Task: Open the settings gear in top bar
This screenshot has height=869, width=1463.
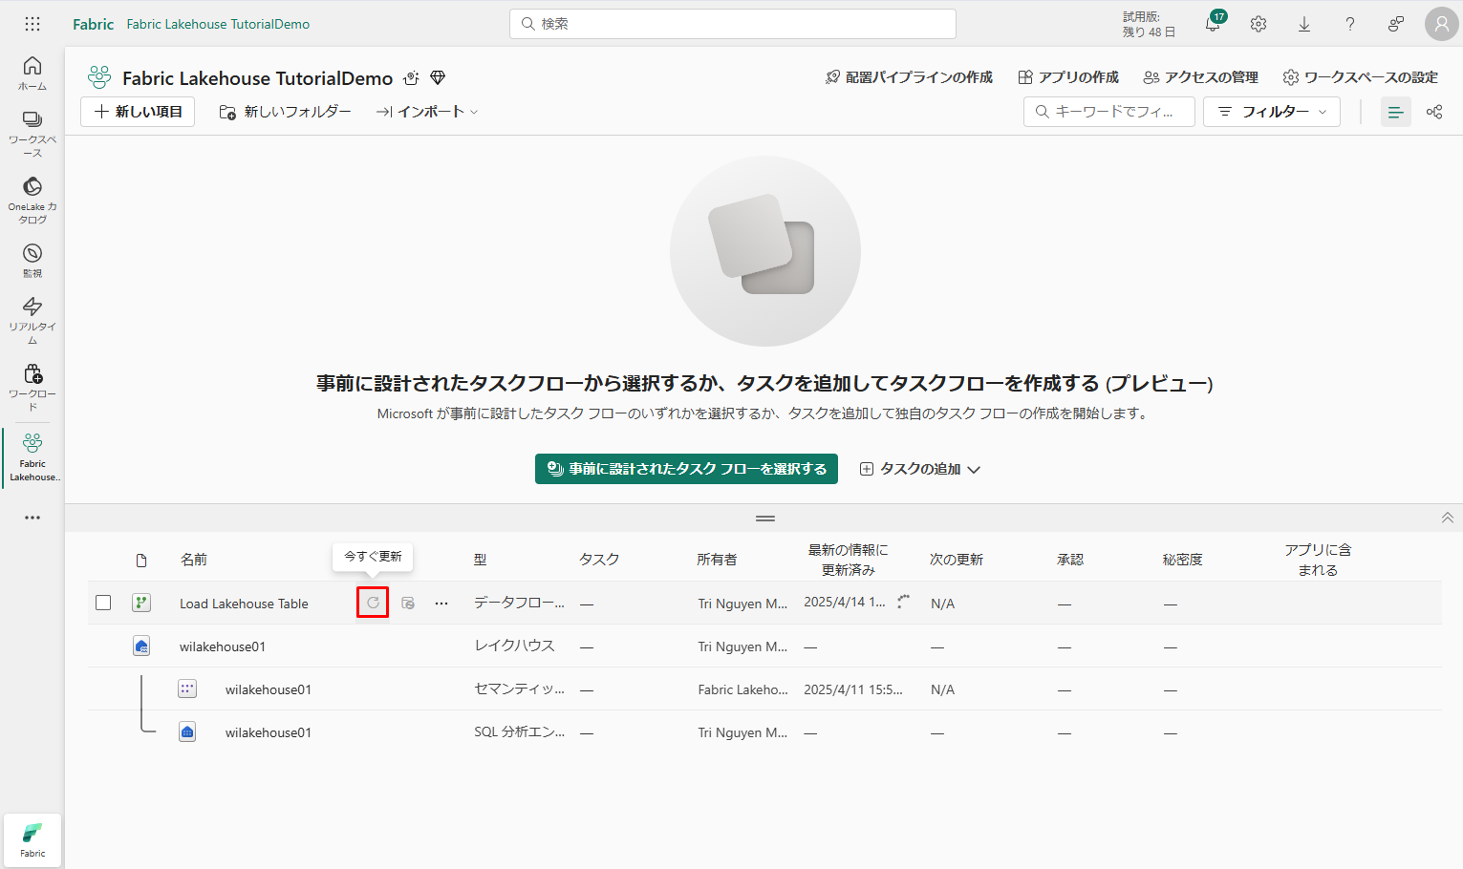Action: tap(1259, 24)
